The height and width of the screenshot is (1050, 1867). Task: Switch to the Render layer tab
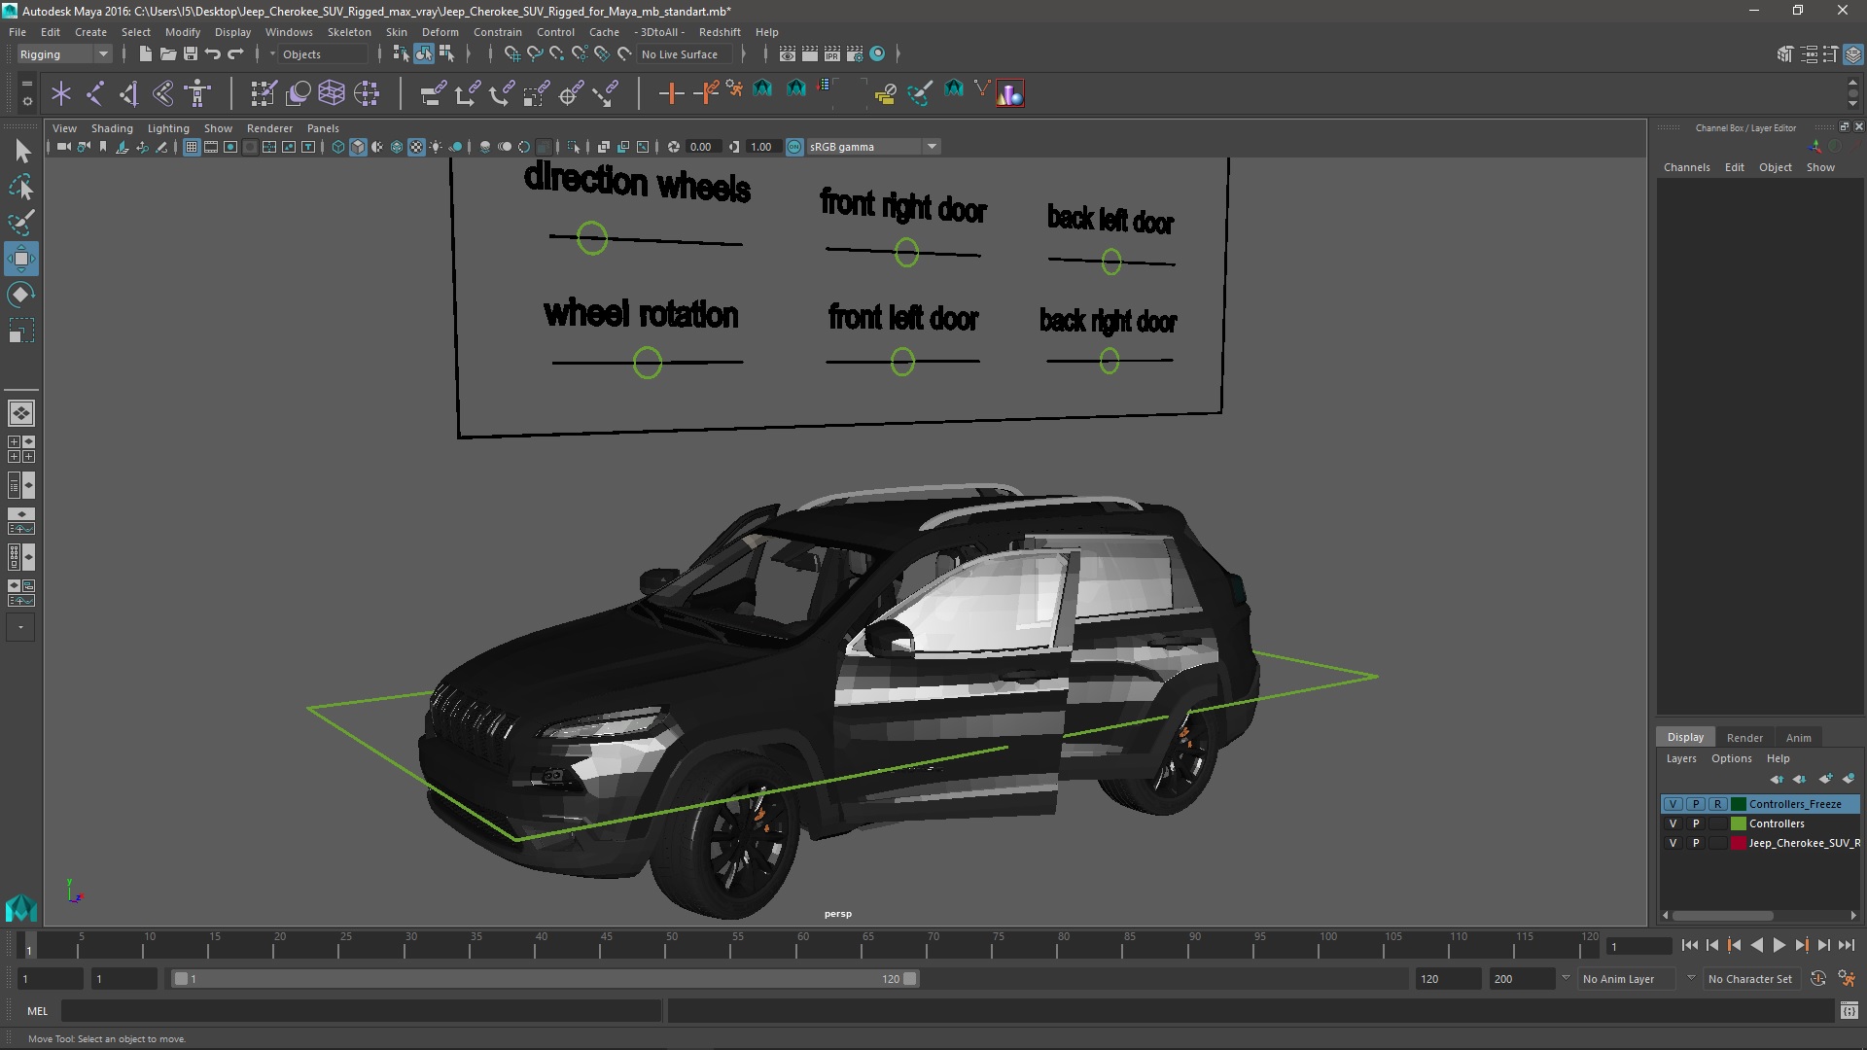tap(1744, 737)
